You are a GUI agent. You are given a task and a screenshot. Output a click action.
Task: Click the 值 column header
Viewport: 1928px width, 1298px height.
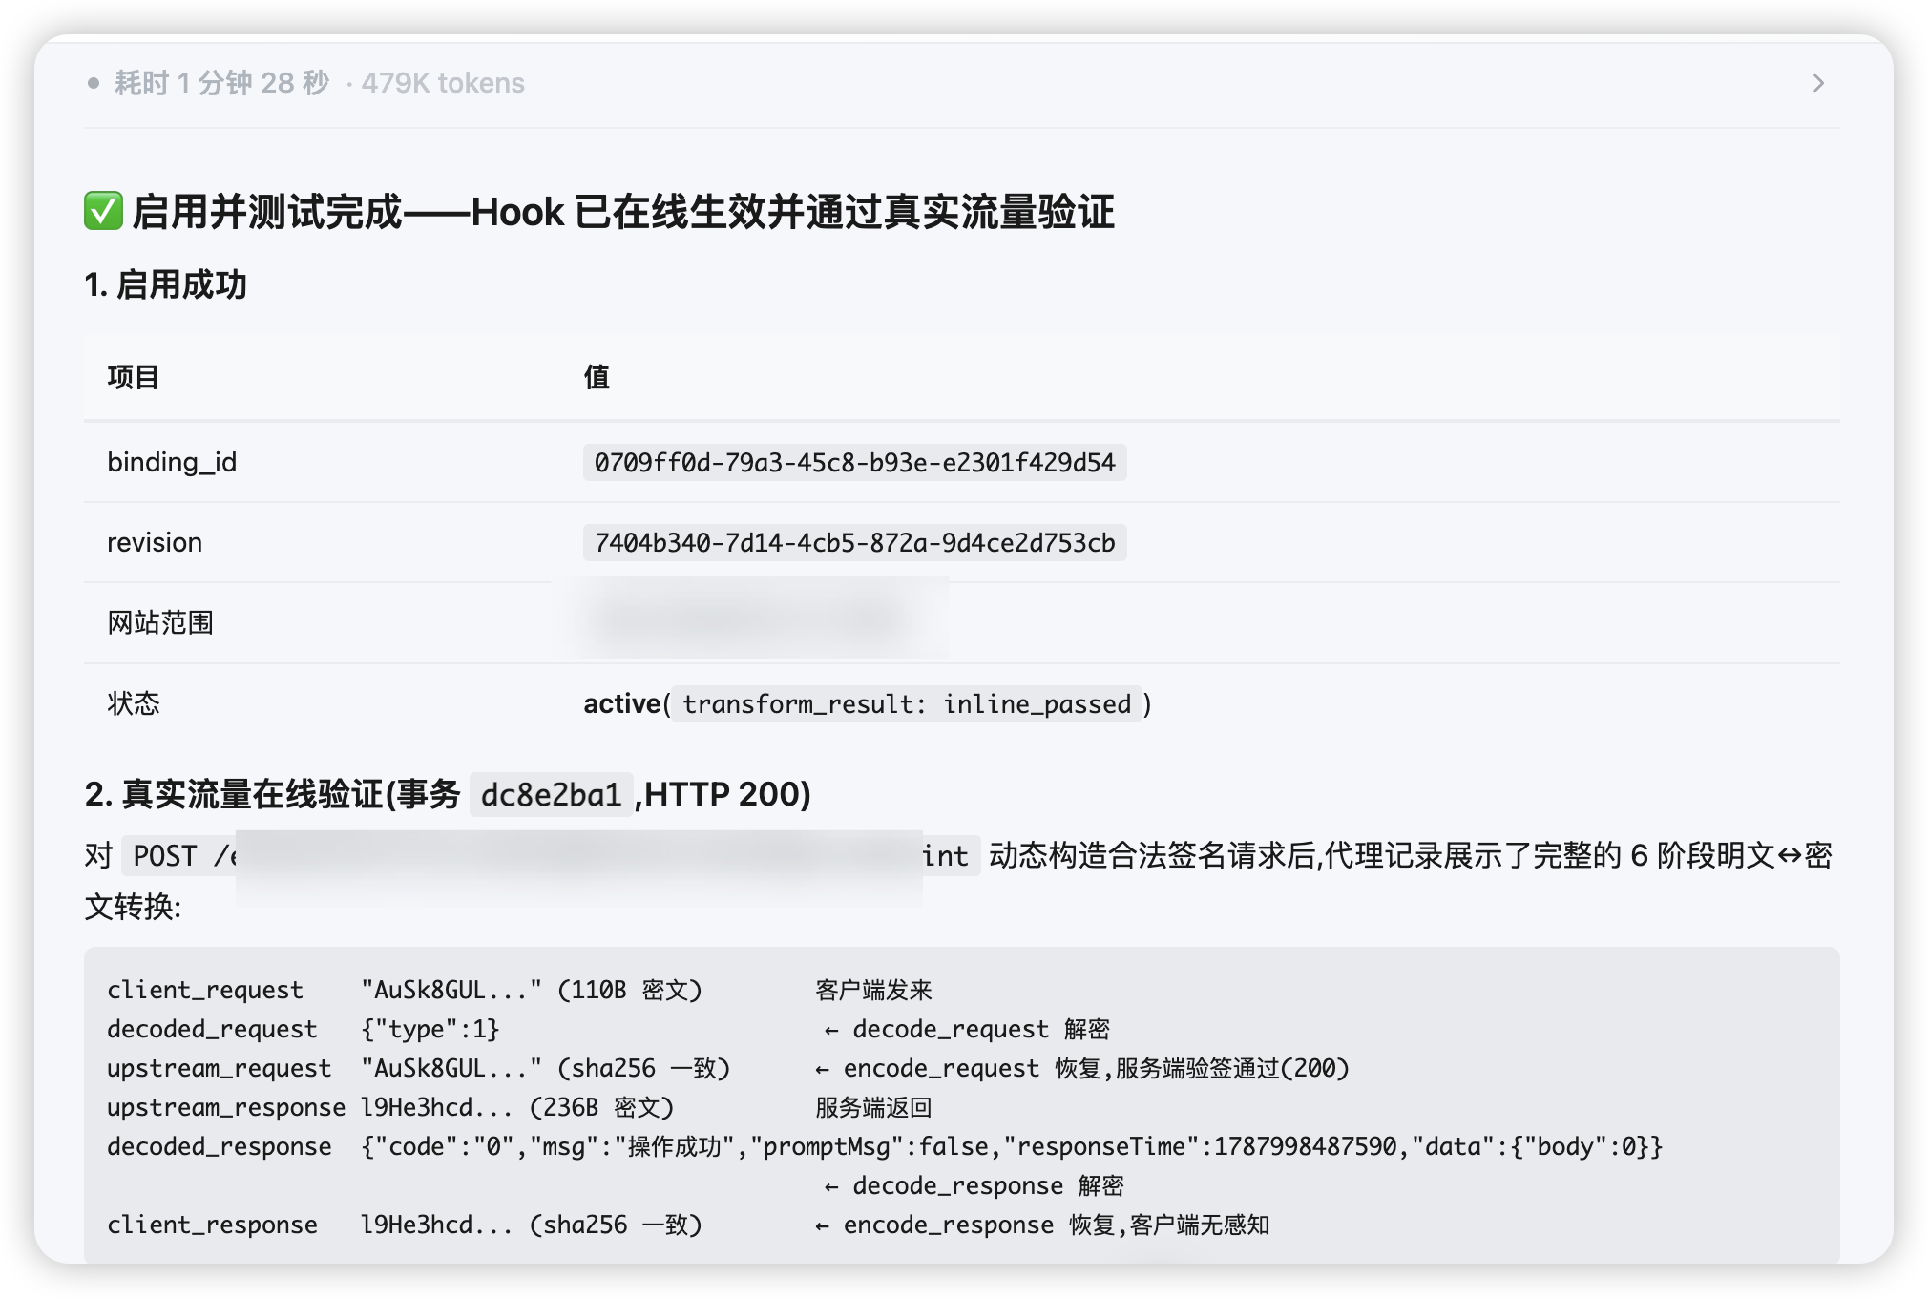(x=597, y=377)
